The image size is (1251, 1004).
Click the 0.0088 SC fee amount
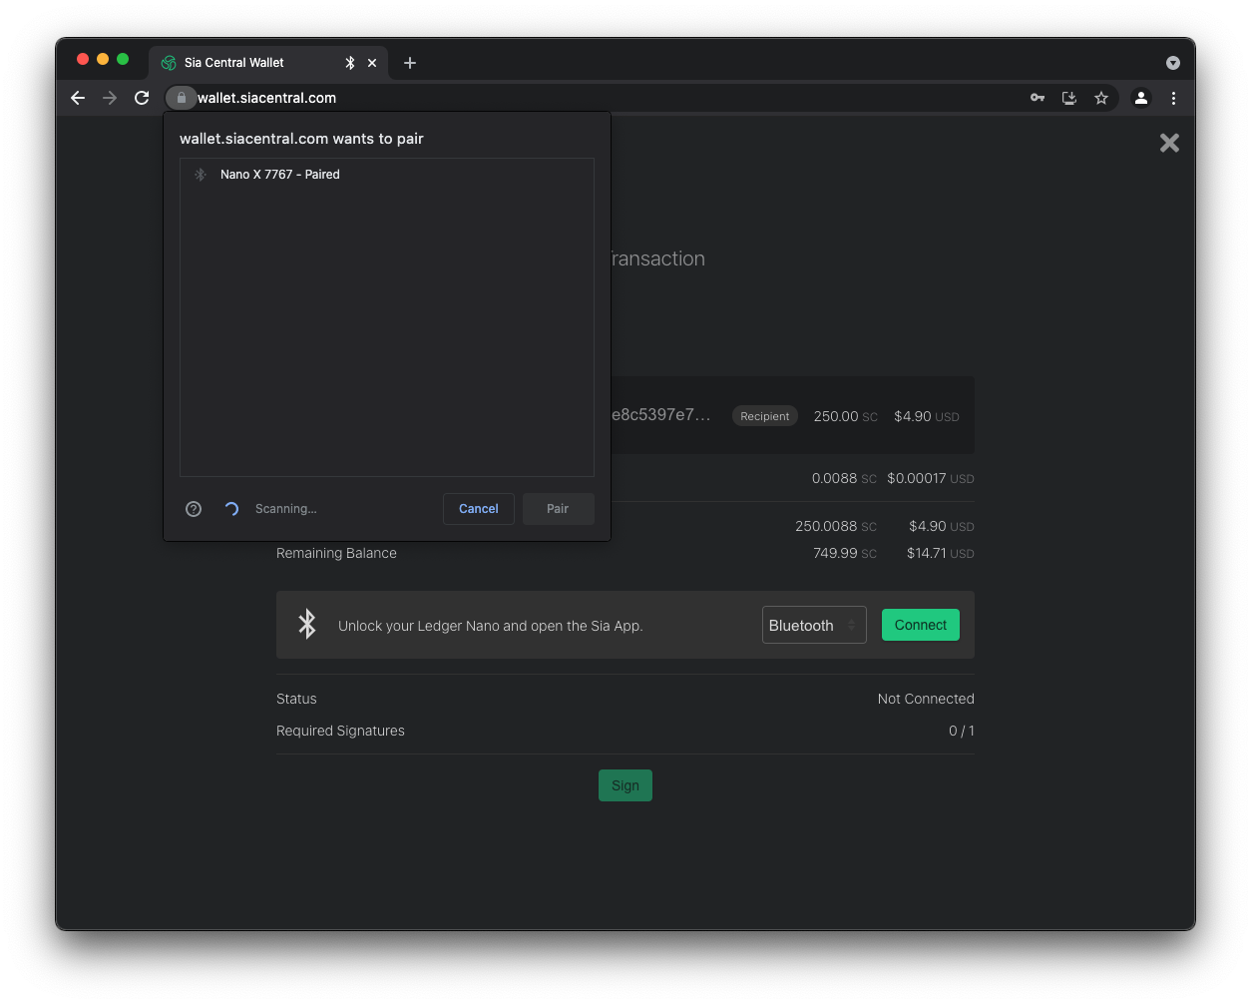click(x=844, y=478)
